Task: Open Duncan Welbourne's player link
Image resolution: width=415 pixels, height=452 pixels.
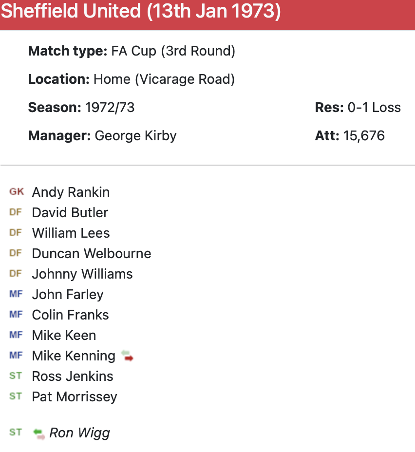Action: (x=92, y=254)
